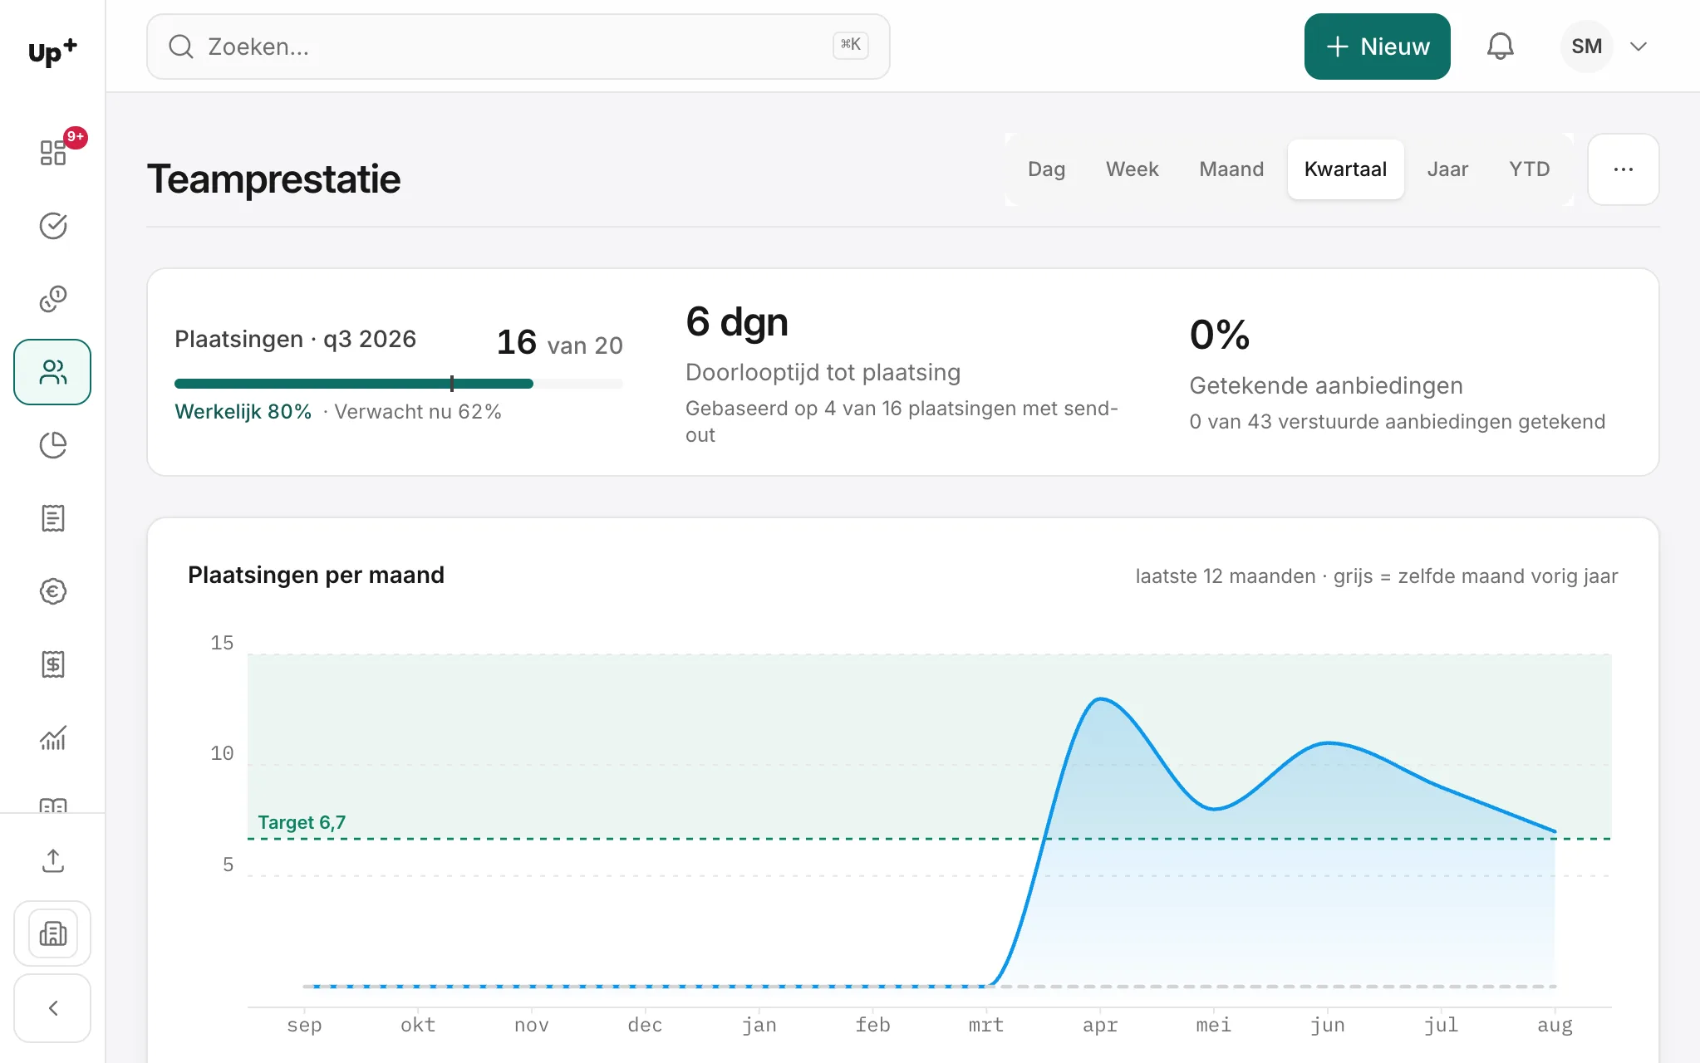This screenshot has width=1700, height=1063.
Task: Open the dashboard grid icon with 9+ badge
Action: [x=52, y=152]
